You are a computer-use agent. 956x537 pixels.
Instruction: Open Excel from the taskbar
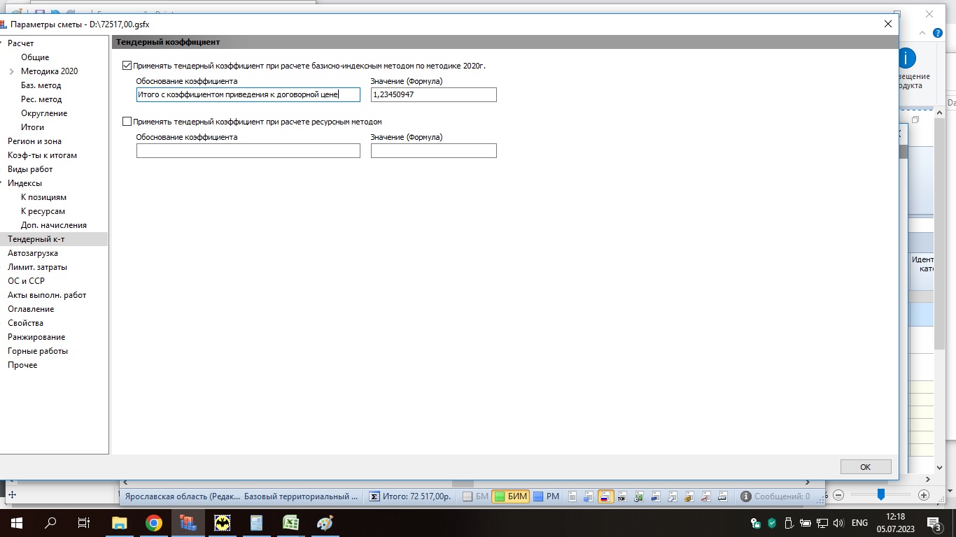coord(291,523)
